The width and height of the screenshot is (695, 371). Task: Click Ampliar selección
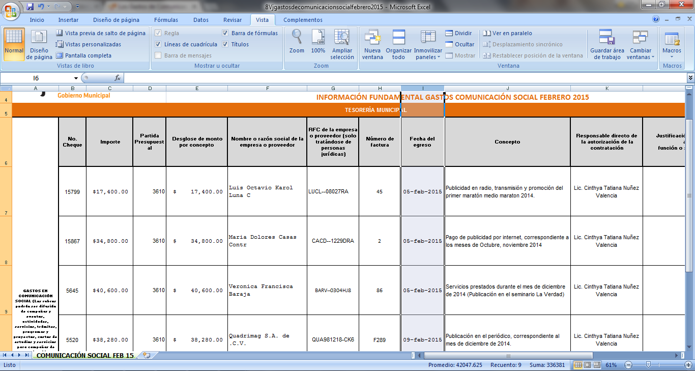(342, 44)
